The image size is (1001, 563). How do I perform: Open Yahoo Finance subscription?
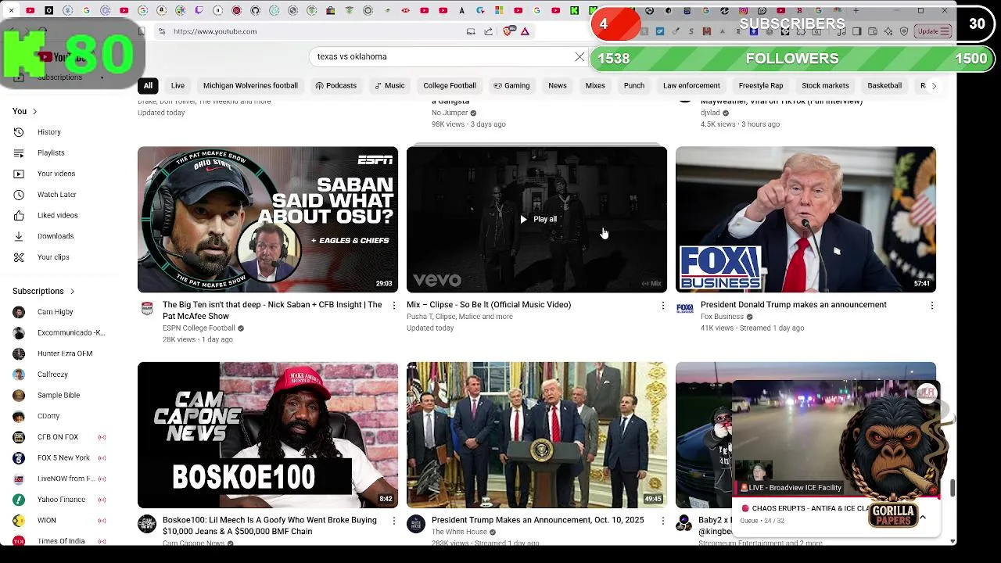[61, 500]
